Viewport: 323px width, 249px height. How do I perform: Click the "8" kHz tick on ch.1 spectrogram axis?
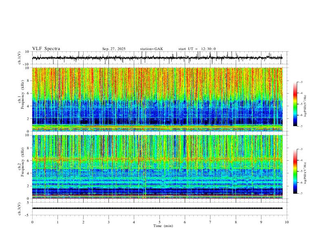click(x=29, y=81)
